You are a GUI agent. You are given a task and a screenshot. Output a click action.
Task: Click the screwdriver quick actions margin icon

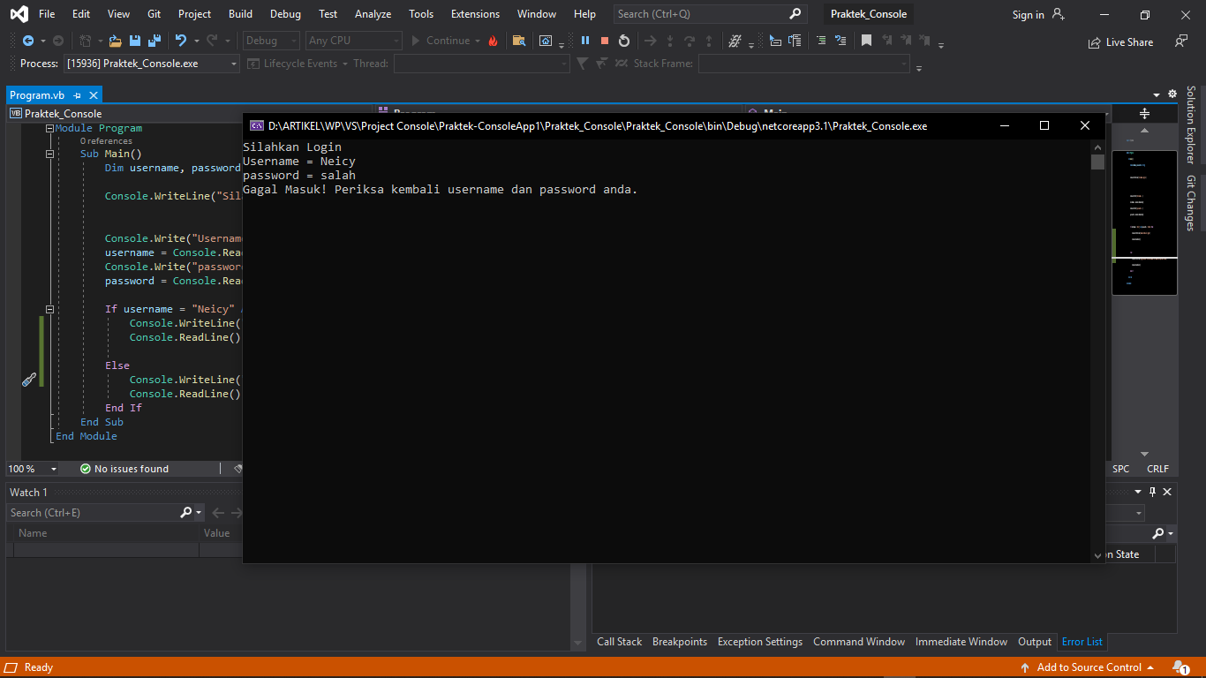29,380
